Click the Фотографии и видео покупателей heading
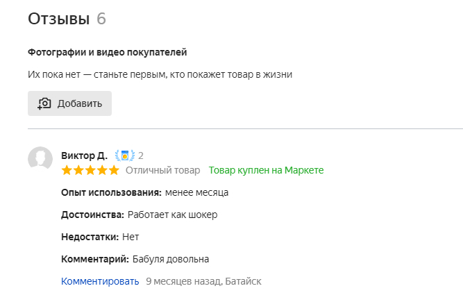 click(x=107, y=52)
